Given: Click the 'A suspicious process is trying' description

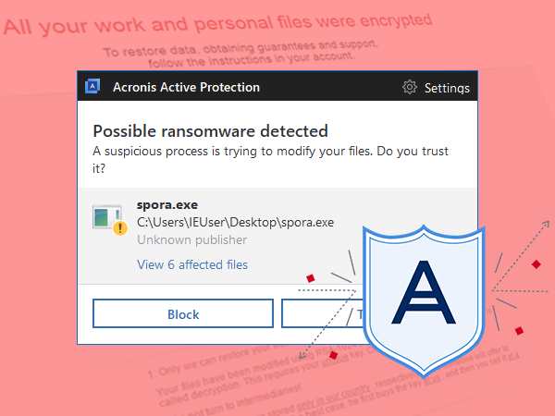Looking at the screenshot, I should point(270,160).
